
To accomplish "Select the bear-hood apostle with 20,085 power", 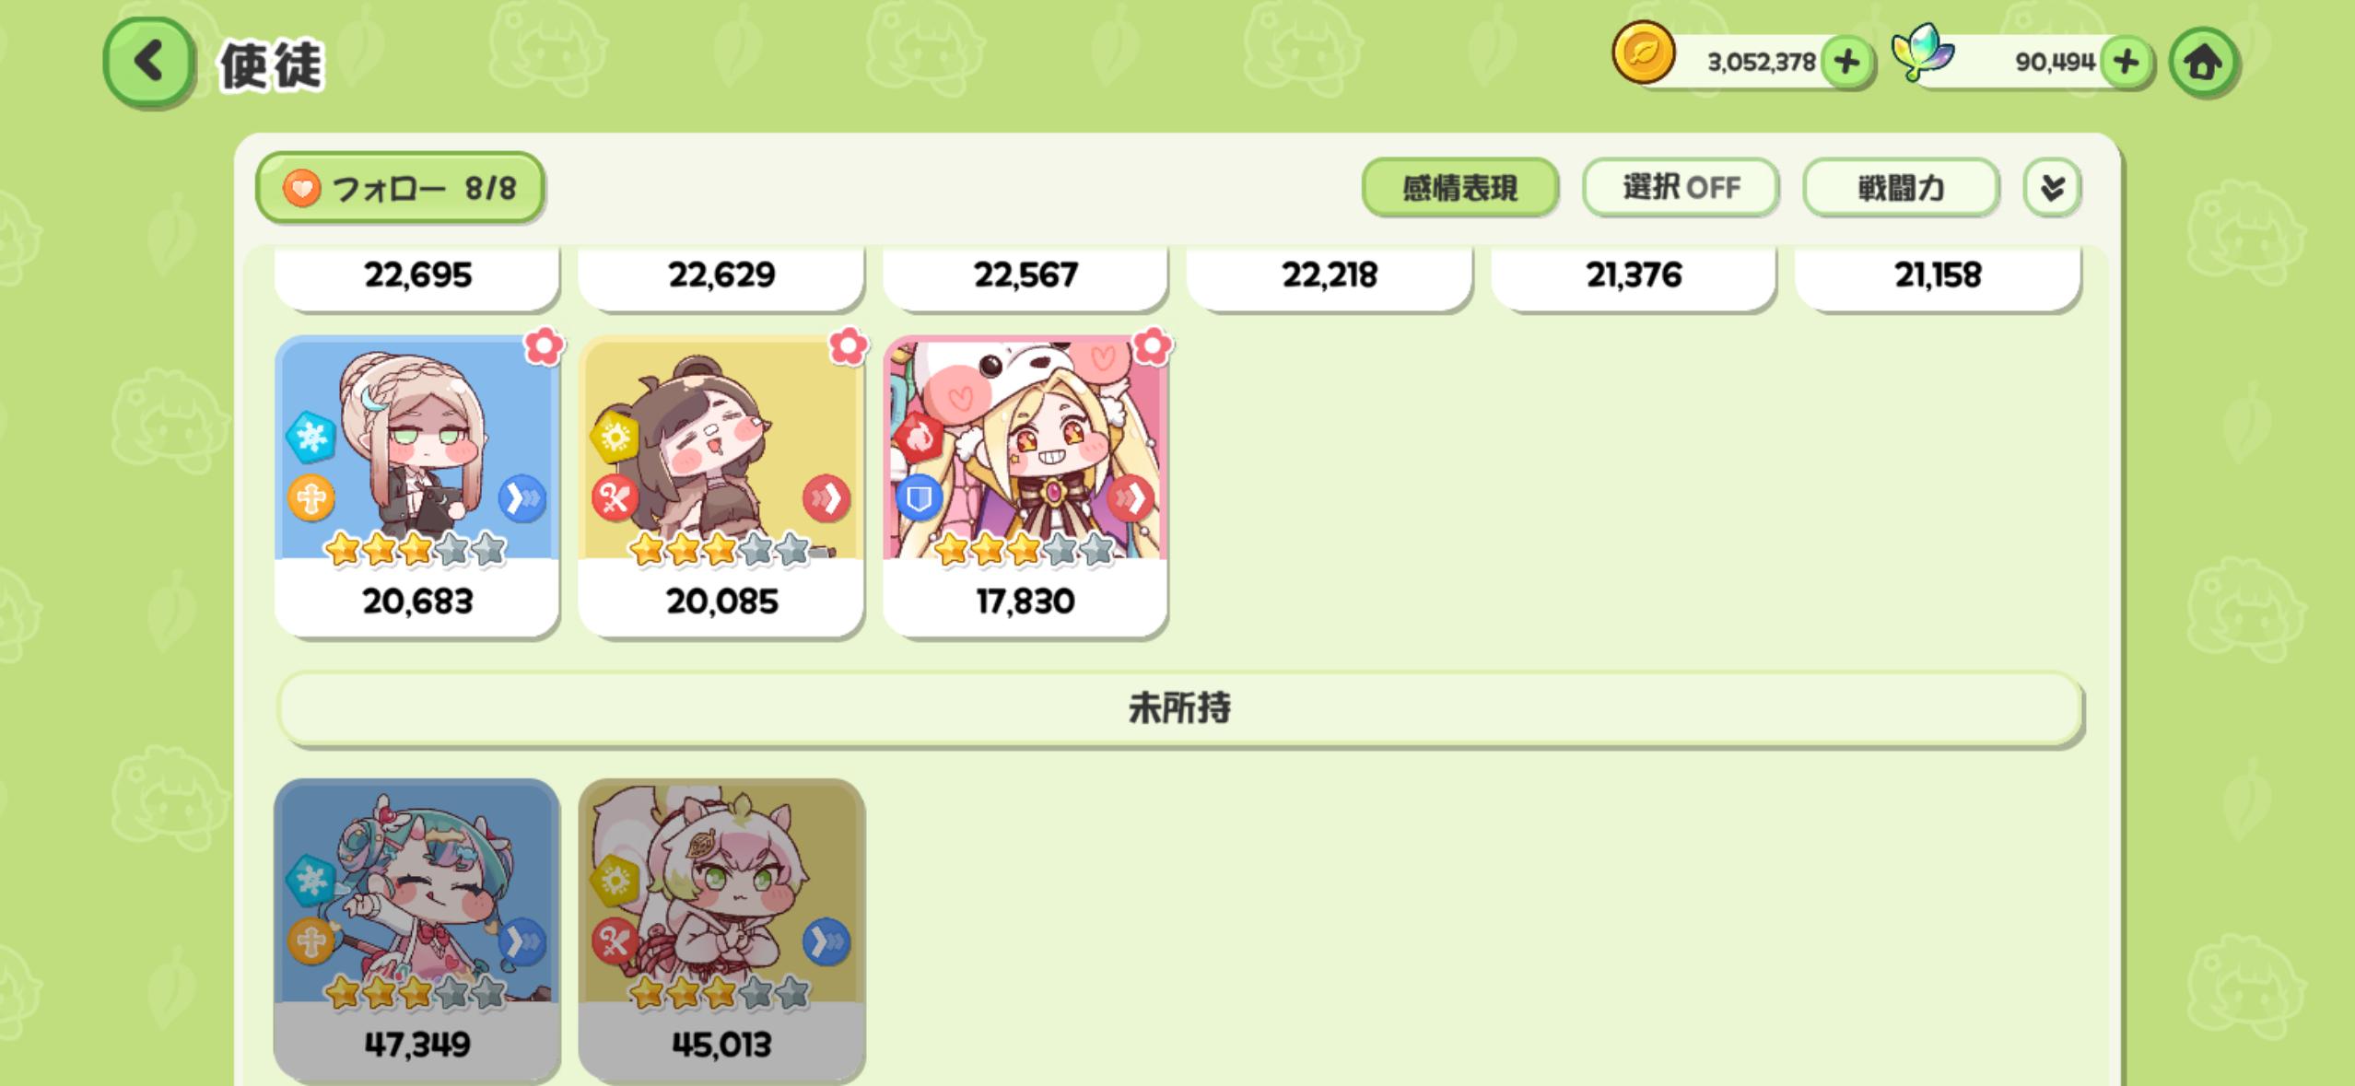I will (721, 486).
